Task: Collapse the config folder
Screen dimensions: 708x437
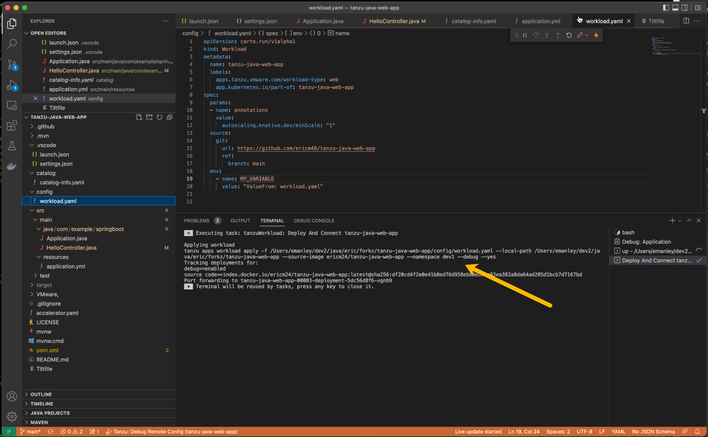Action: coord(44,192)
